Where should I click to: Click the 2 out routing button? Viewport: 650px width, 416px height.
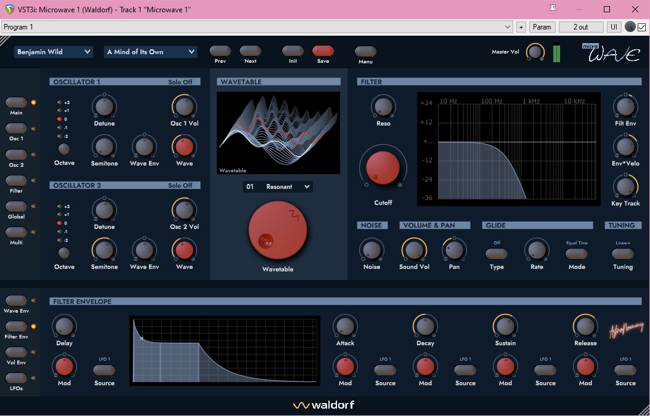[581, 27]
